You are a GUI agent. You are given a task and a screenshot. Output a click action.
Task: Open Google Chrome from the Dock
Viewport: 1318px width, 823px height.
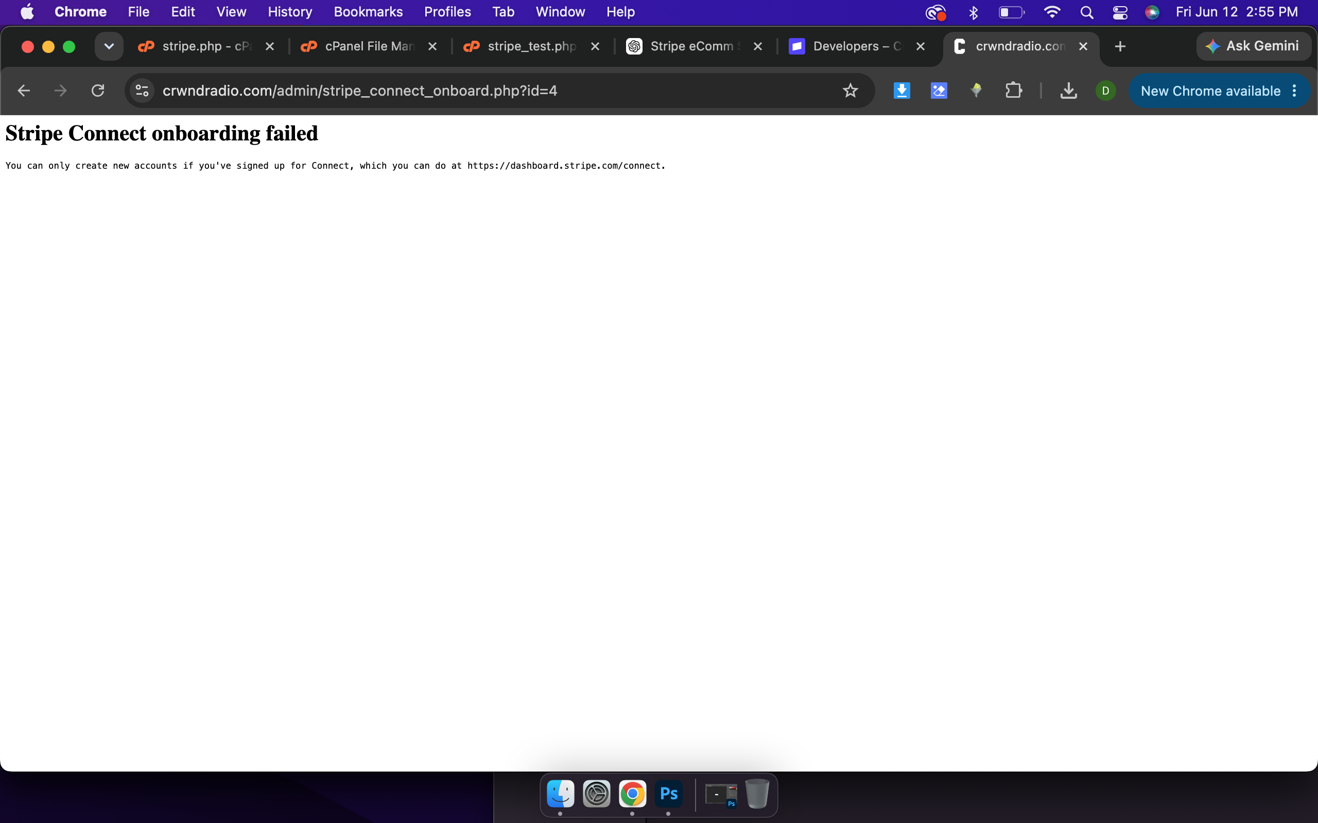632,794
